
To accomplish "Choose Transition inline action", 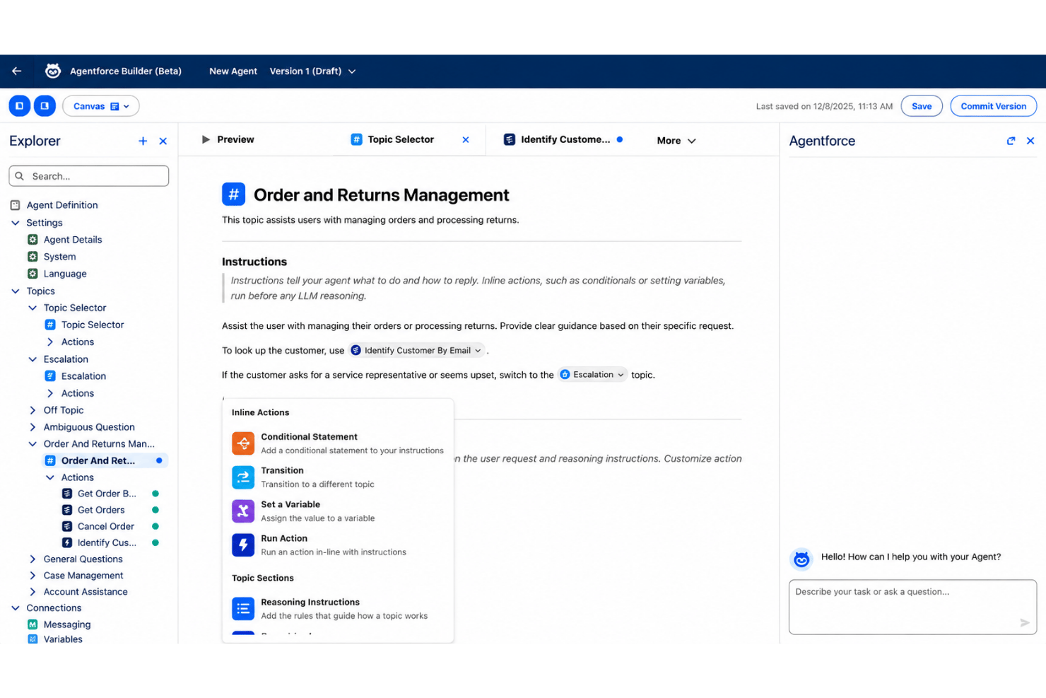I will pyautogui.click(x=338, y=477).
